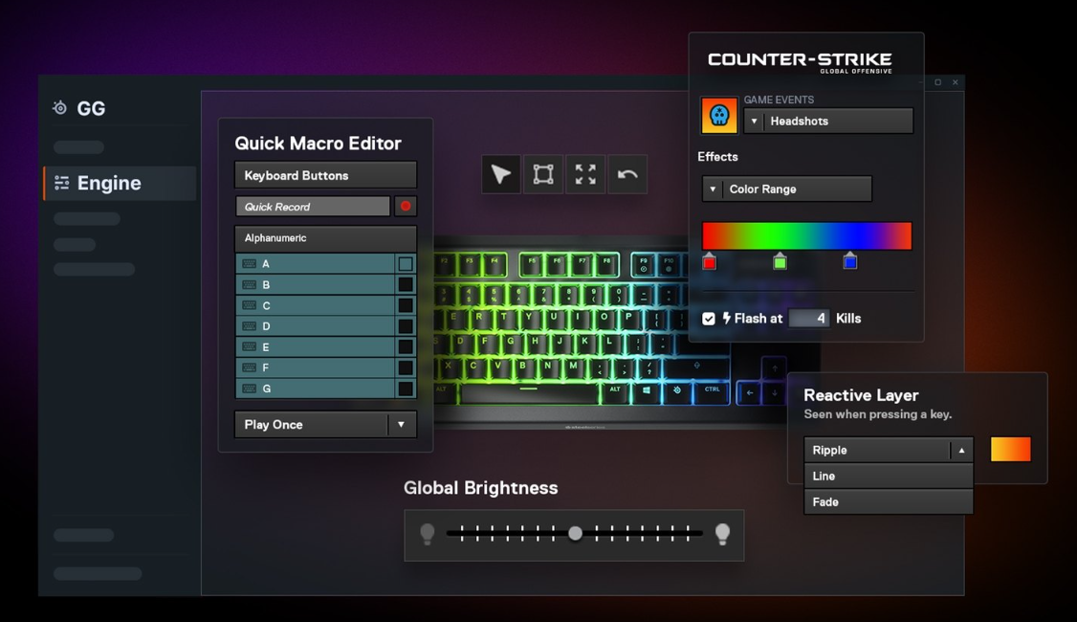Screen dimensions: 1077x622
Task: Open the Engine section in sidebar
Action: (x=121, y=183)
